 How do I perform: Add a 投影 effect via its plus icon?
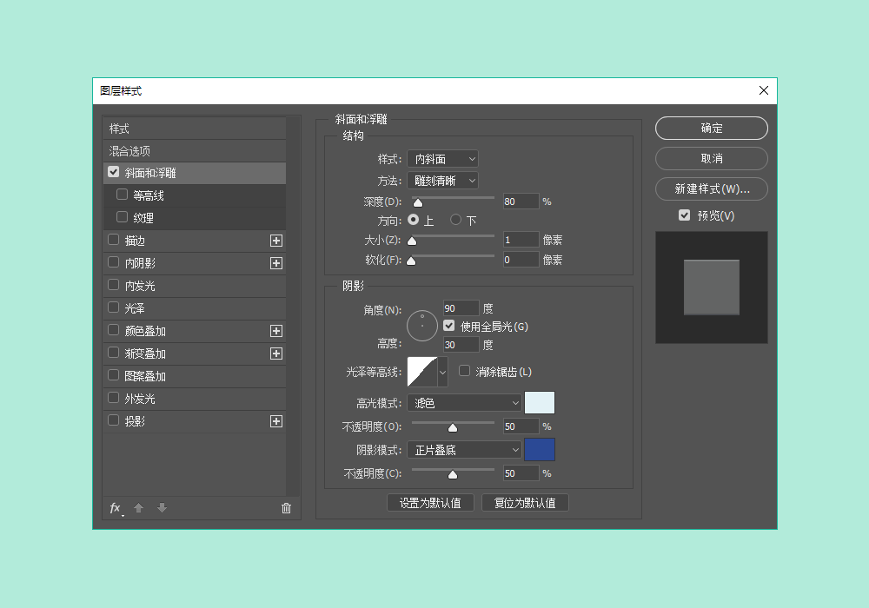point(275,421)
